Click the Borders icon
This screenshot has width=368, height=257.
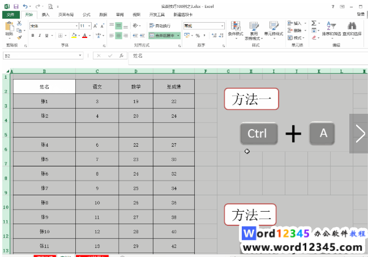pyautogui.click(x=61, y=36)
